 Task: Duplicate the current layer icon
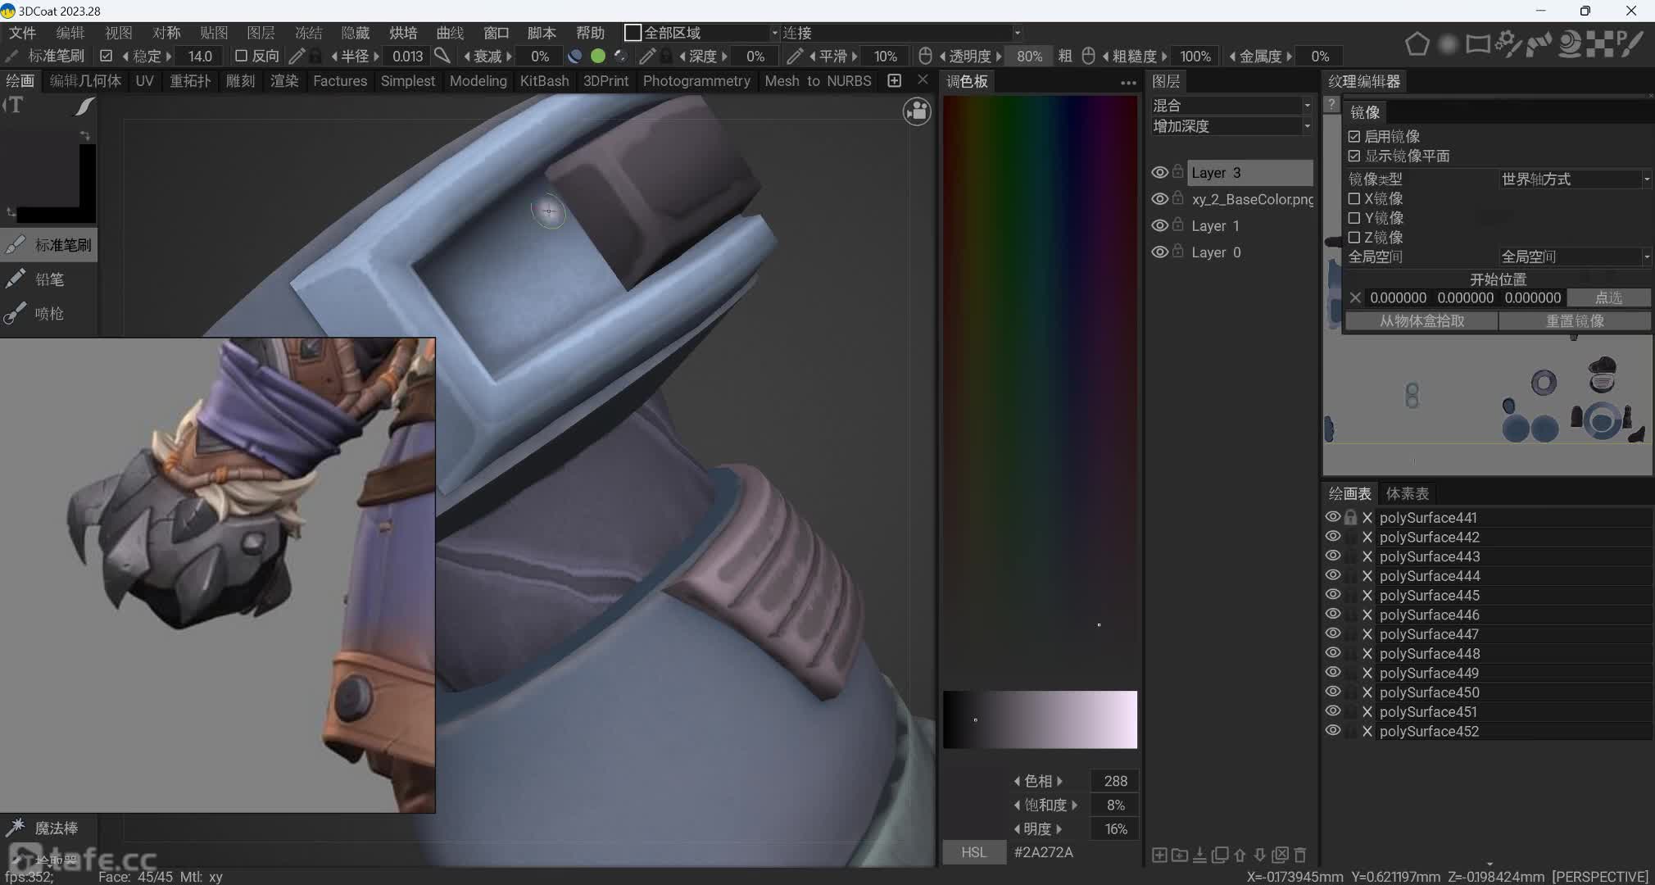(1220, 855)
